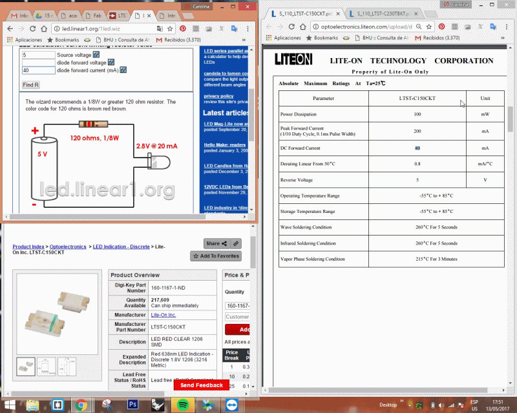517x413 pixels.
Task: Click Pinterest extension in led.linear1.org window
Action: coord(183,28)
